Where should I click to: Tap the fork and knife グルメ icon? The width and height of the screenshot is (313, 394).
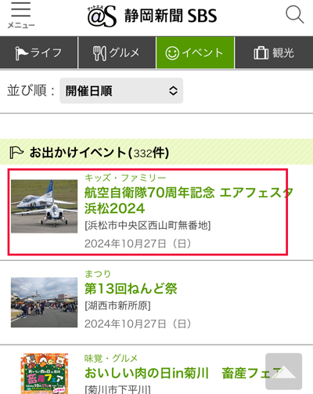pos(99,53)
